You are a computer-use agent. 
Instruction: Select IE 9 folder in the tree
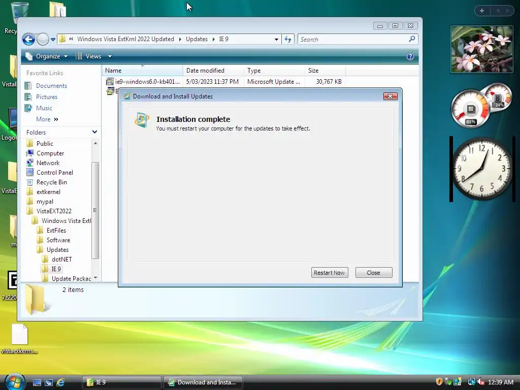click(56, 269)
